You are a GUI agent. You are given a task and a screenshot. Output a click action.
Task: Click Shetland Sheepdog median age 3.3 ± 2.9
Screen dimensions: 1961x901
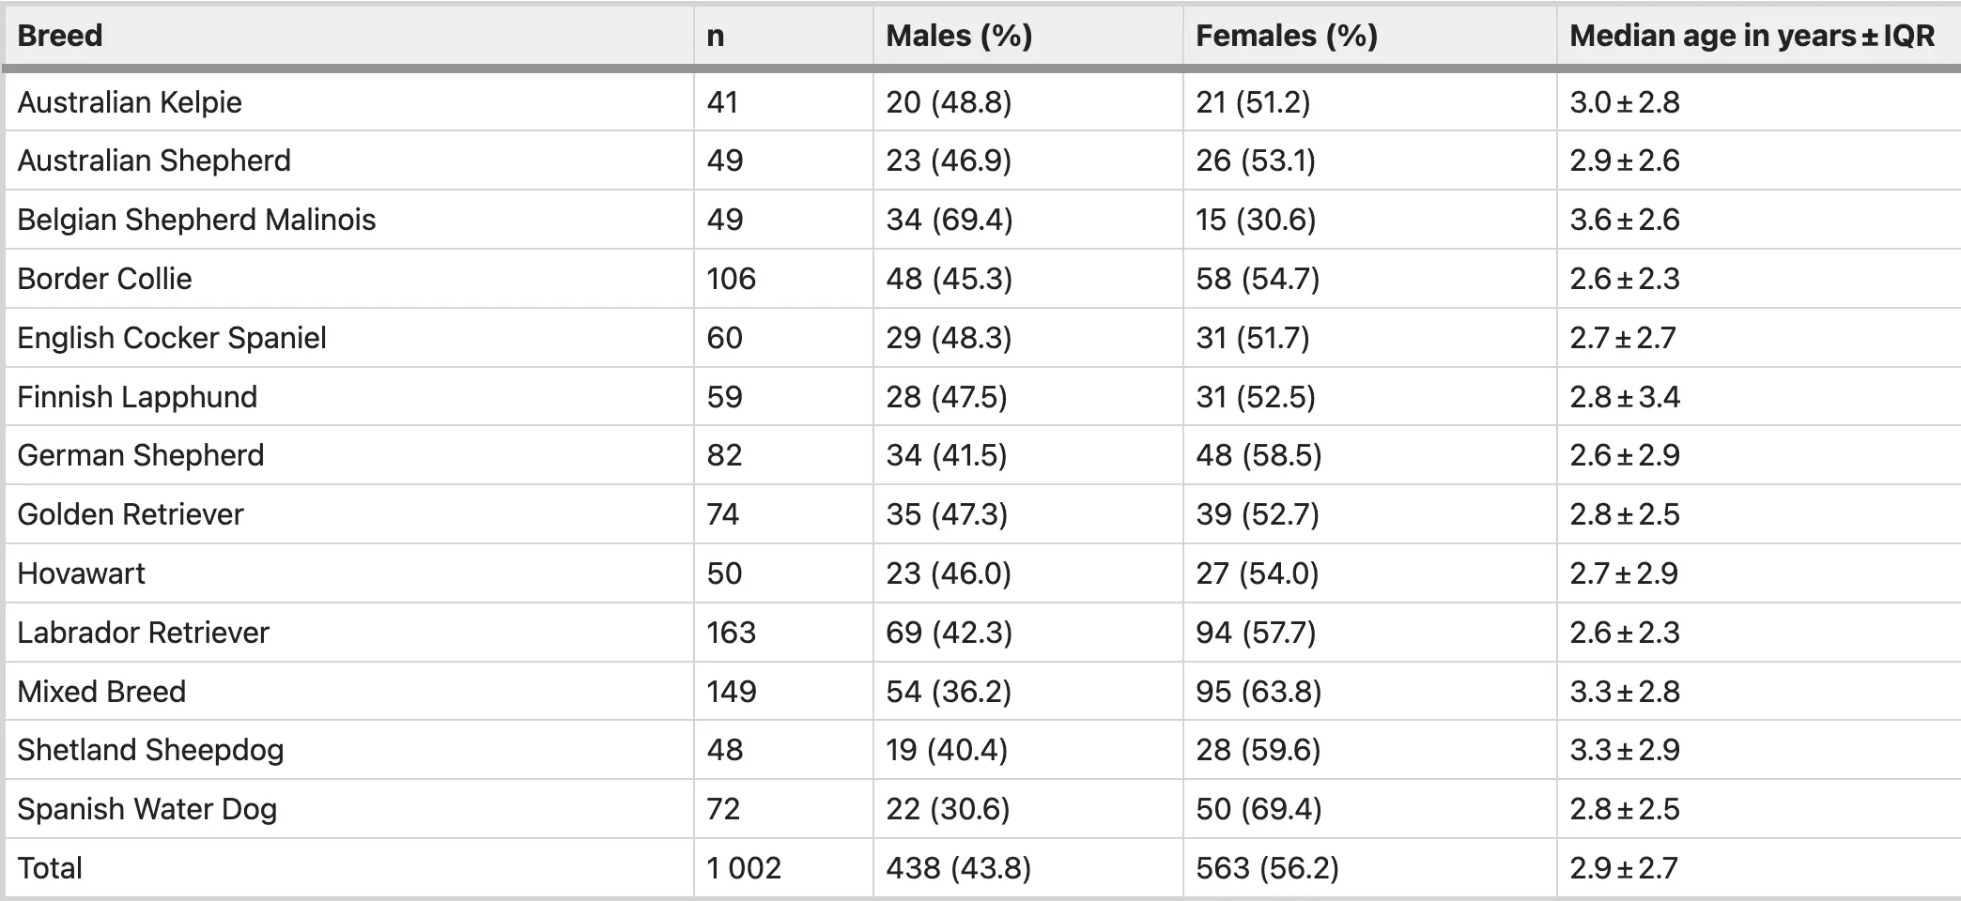tap(1624, 750)
